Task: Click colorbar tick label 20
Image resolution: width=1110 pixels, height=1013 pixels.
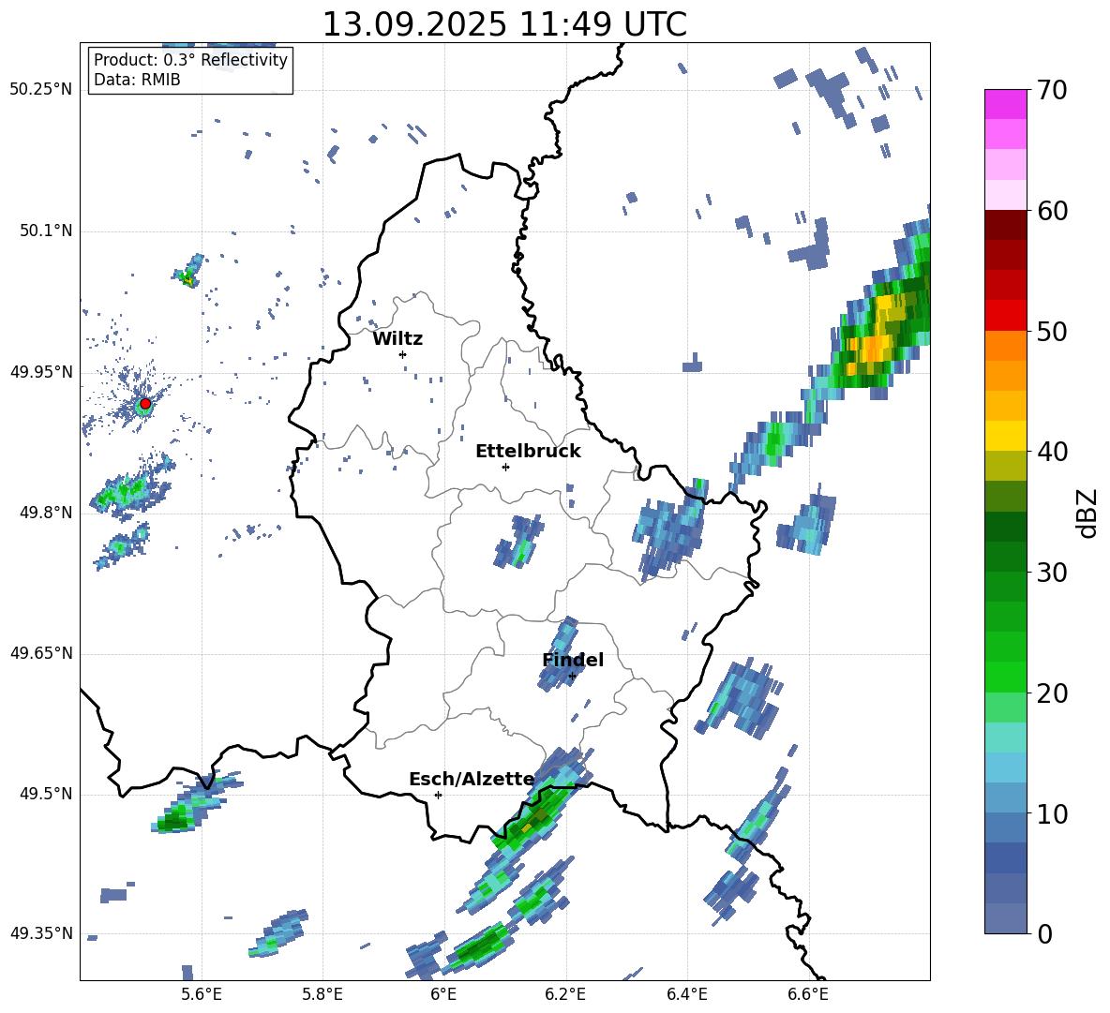Action: (x=1052, y=693)
